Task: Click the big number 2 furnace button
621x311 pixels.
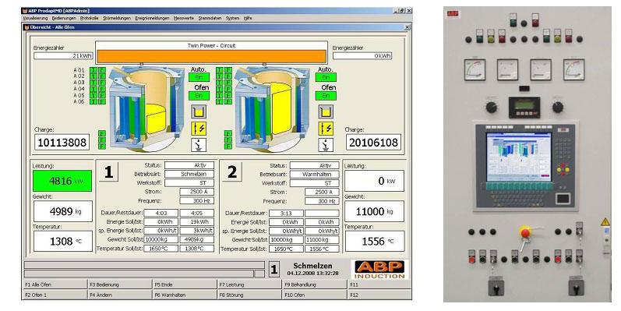Action: (x=232, y=172)
